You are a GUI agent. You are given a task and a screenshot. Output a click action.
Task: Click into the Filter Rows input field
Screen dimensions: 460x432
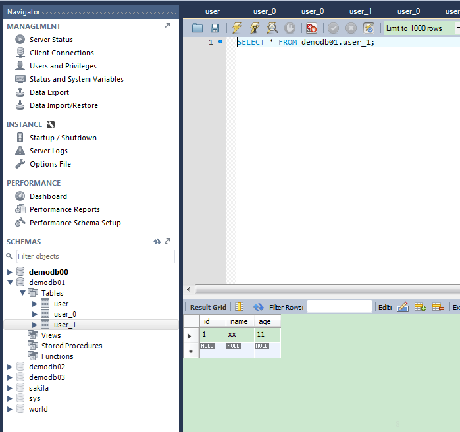coord(340,307)
